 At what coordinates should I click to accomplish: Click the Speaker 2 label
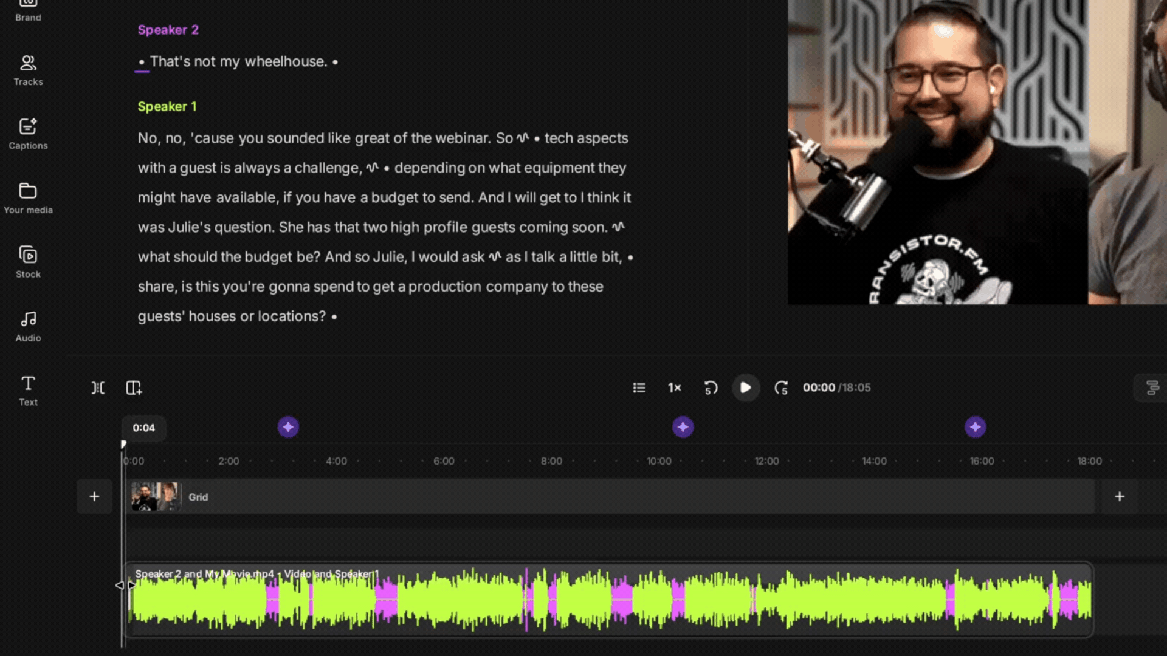168,30
